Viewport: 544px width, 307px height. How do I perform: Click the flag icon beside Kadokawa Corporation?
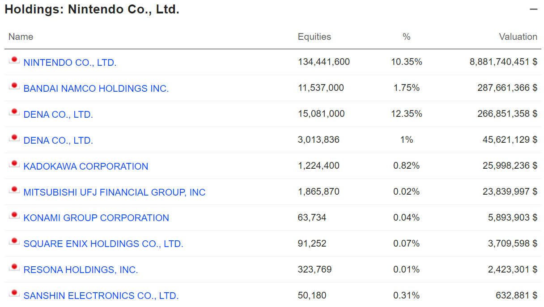click(14, 164)
